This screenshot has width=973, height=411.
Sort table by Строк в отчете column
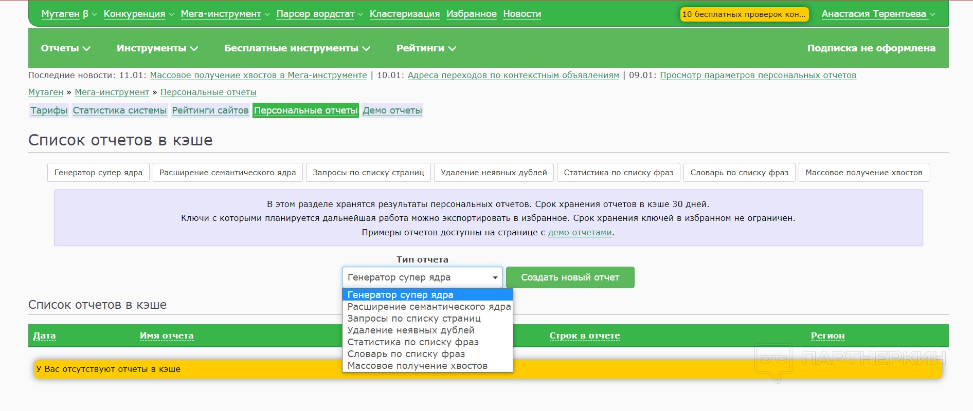[x=584, y=335]
